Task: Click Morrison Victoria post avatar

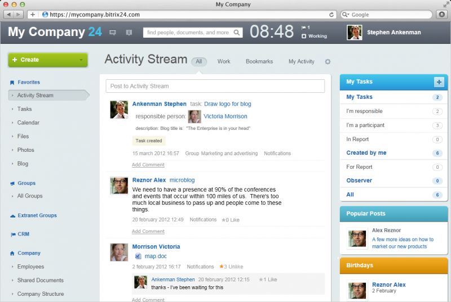Action: pos(119,253)
